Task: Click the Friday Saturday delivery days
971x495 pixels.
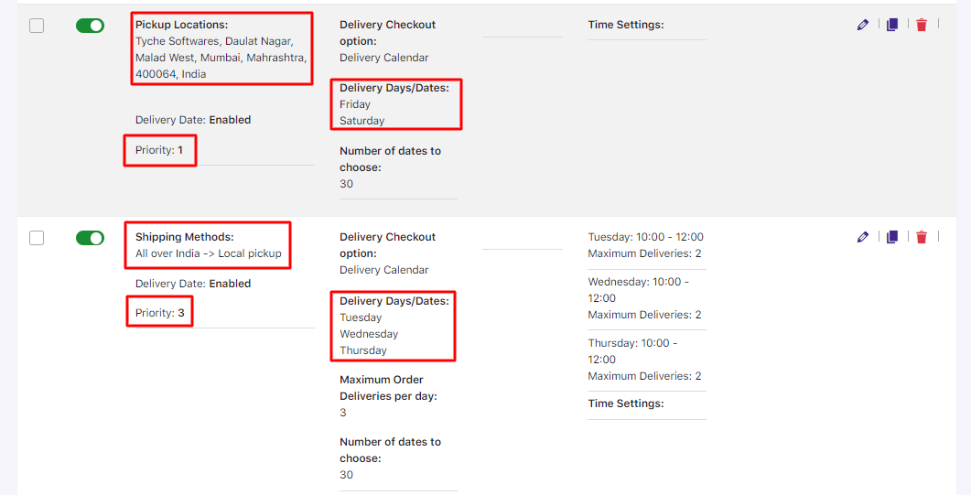Action: pos(362,113)
